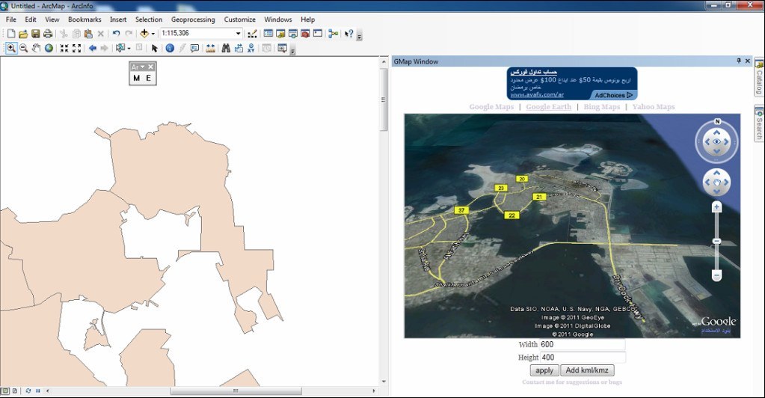The width and height of the screenshot is (765, 398).
Task: Click Select Features tool
Action: (x=120, y=49)
